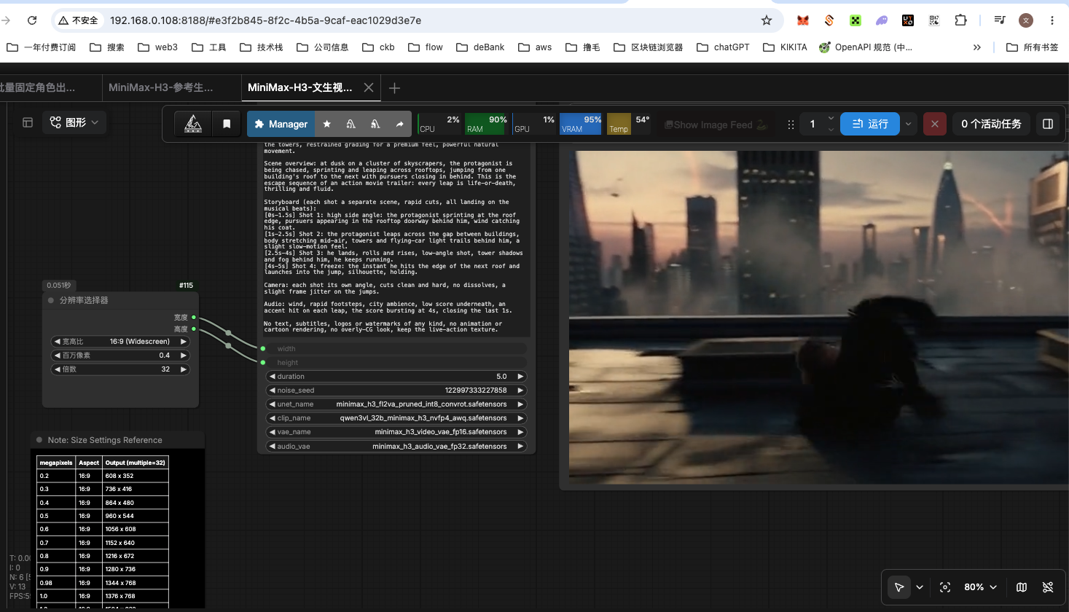Reload the page
Viewport: 1069px width, 612px height.
tap(32, 20)
